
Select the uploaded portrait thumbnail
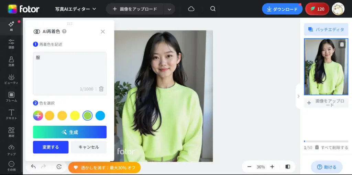tap(326, 67)
